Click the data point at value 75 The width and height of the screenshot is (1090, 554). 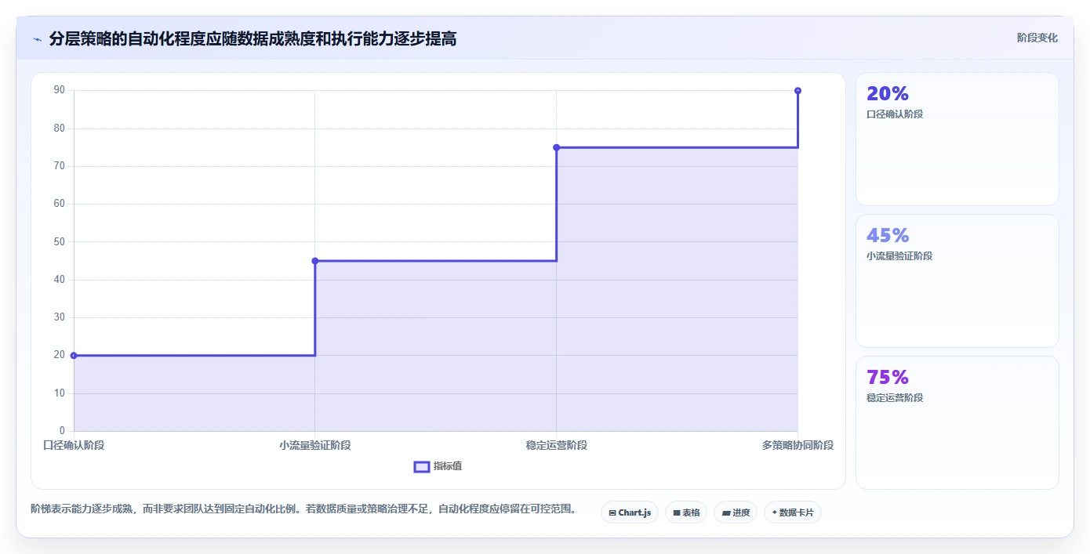click(x=557, y=147)
